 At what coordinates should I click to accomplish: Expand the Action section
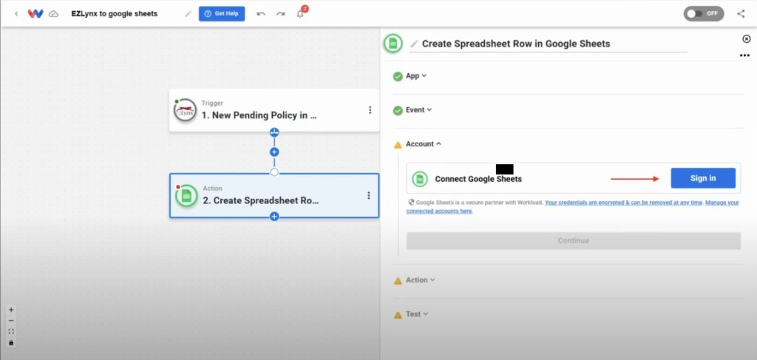click(x=420, y=280)
